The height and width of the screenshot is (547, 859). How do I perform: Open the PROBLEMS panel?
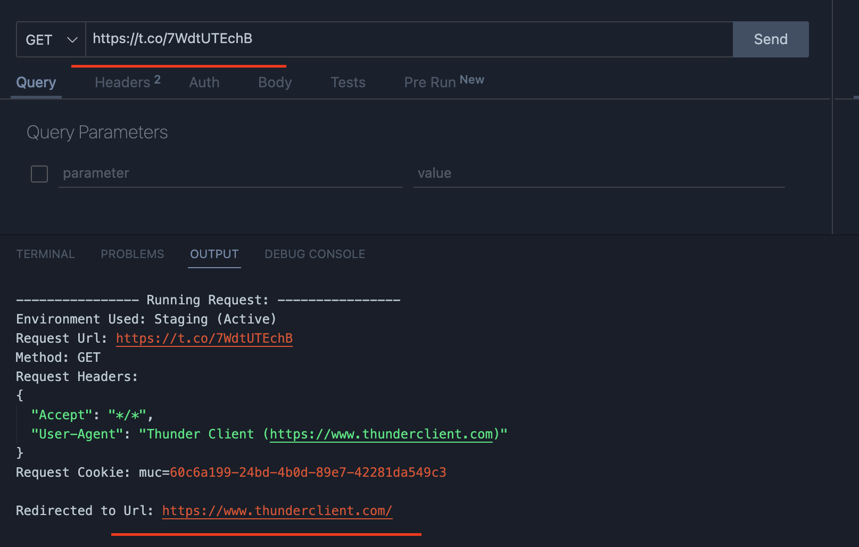point(132,254)
